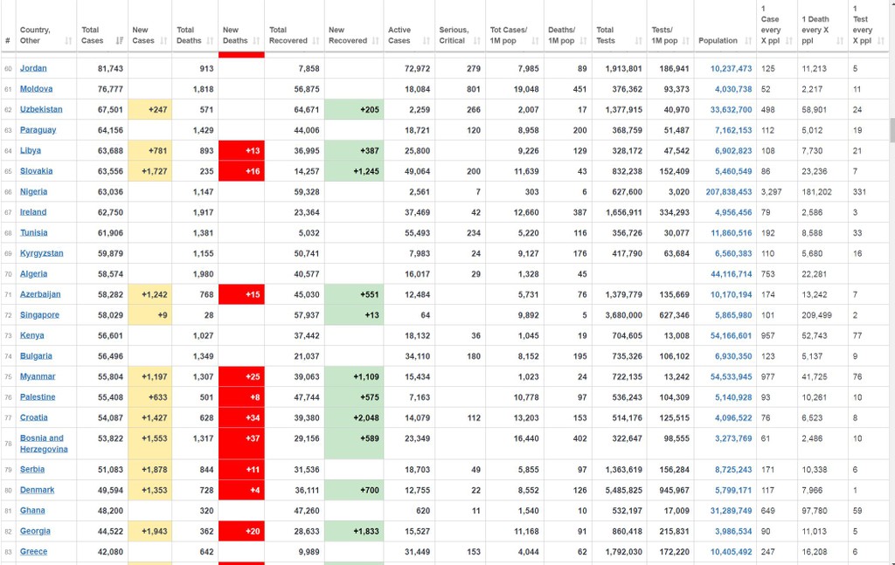
Task: Follow the Myanmar link
Action: click(x=38, y=376)
